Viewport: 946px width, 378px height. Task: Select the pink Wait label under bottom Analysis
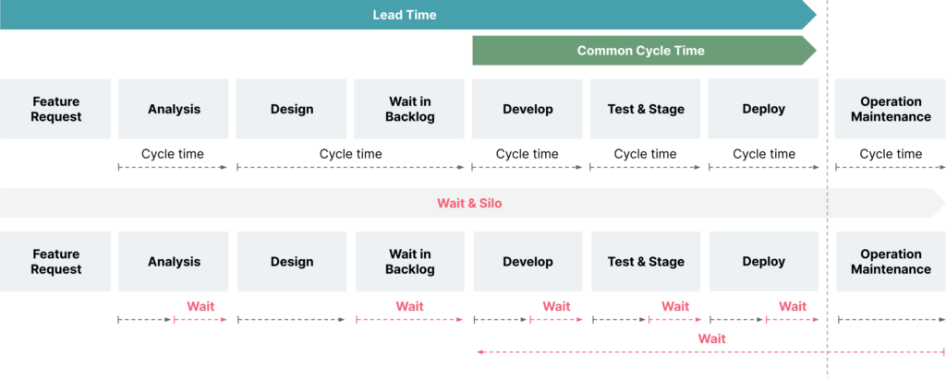(200, 306)
